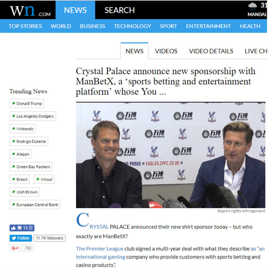The width and height of the screenshot is (268, 273).
Task: Click the Twitter Follow button
Action: (21, 238)
